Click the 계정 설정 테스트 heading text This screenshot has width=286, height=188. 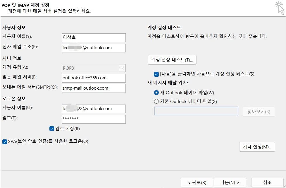coord(164,28)
